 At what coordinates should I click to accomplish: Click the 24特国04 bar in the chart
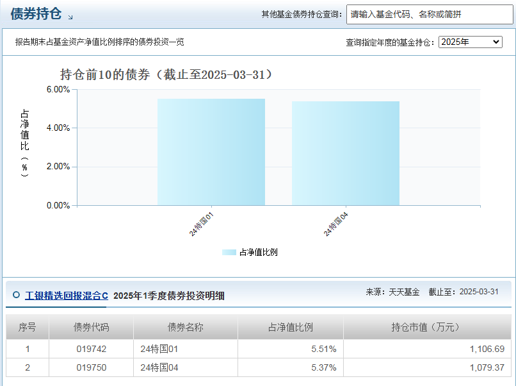tap(346, 153)
